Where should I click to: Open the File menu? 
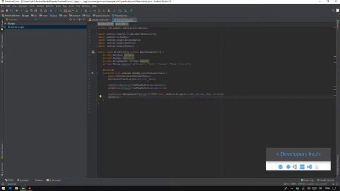point(3,6)
